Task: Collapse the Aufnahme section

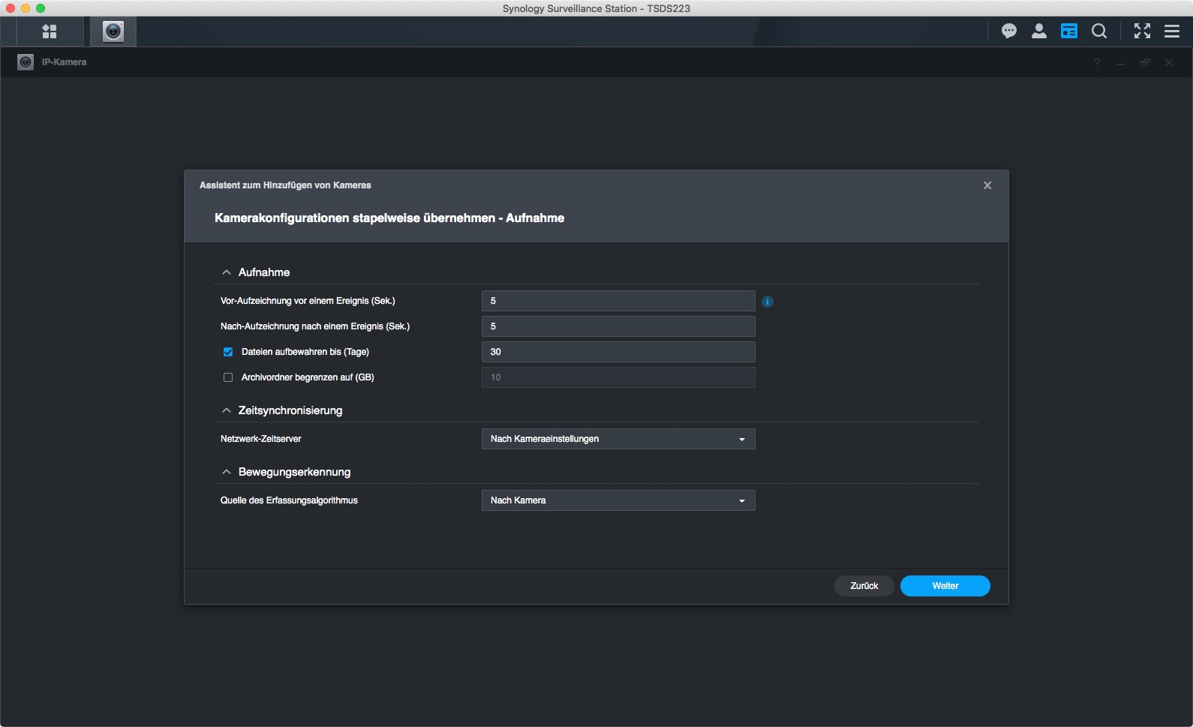Action: point(227,272)
